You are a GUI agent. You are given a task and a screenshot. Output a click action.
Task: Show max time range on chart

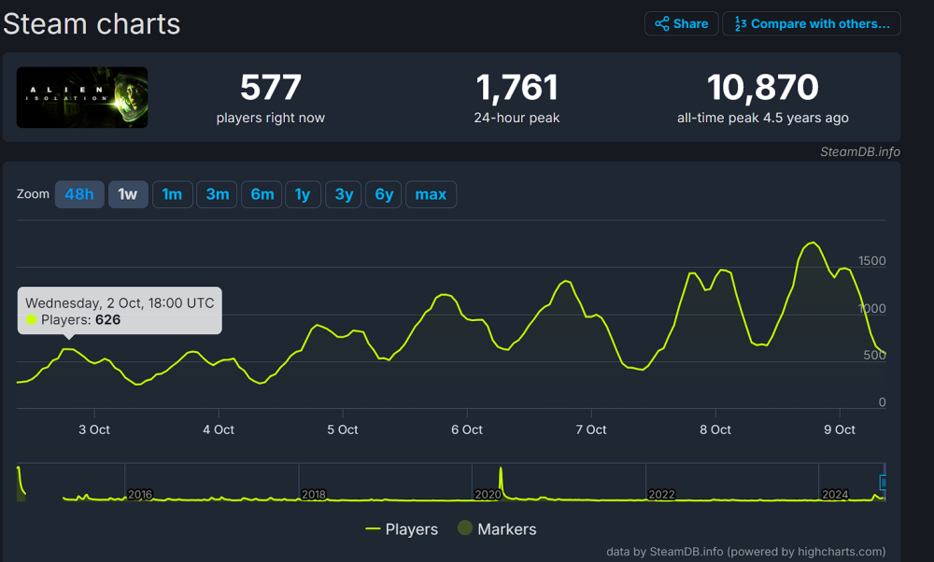click(431, 194)
